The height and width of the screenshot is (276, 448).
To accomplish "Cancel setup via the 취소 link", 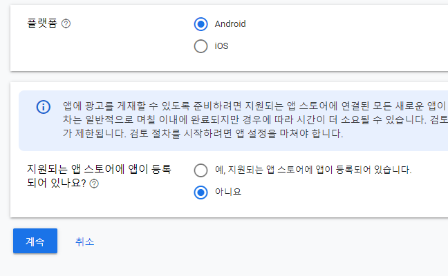I will tap(84, 241).
